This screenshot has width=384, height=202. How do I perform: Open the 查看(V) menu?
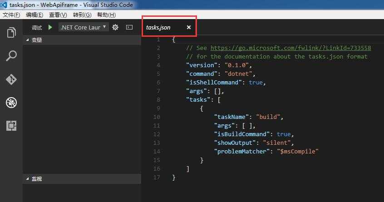[58, 15]
